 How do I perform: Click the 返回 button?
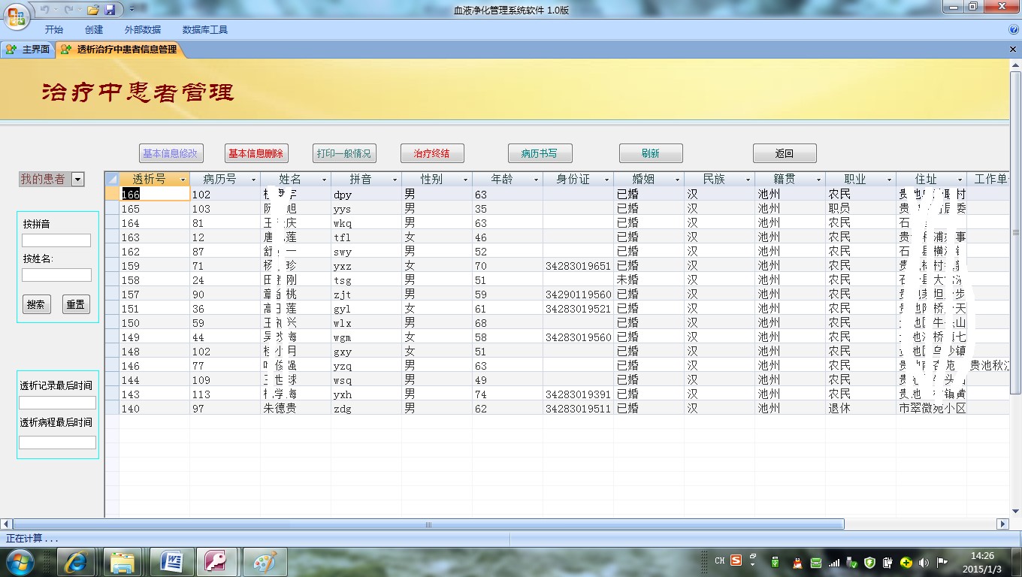point(785,153)
